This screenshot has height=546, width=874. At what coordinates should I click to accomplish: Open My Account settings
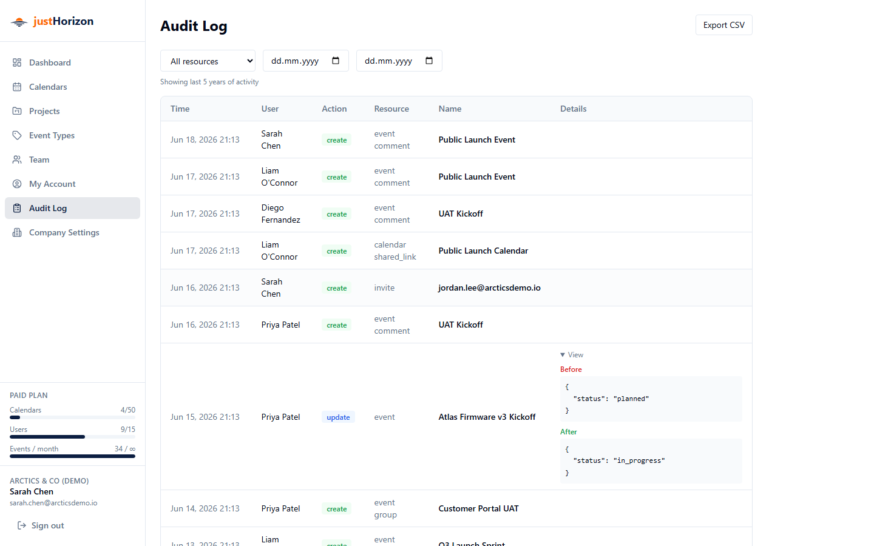click(x=72, y=184)
